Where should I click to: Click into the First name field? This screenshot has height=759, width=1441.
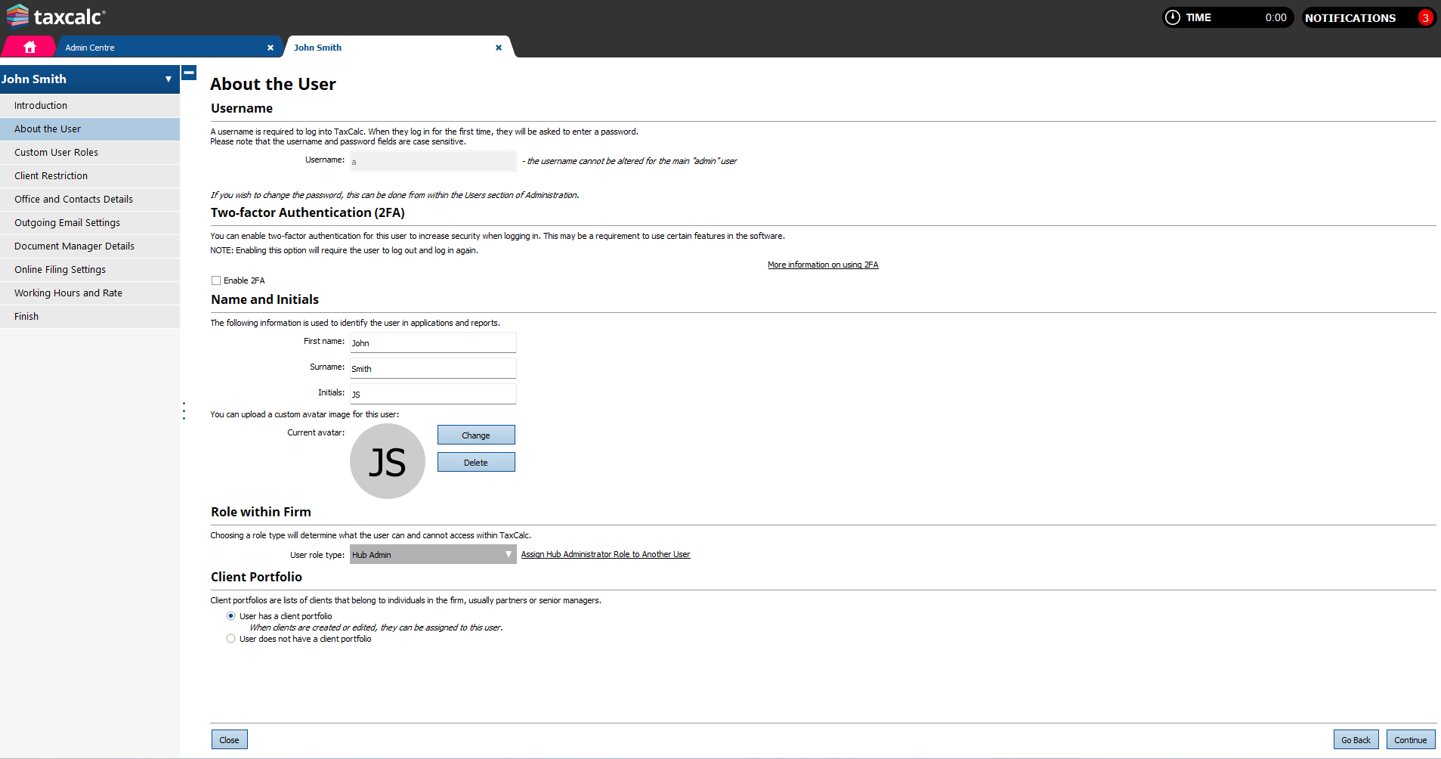432,342
